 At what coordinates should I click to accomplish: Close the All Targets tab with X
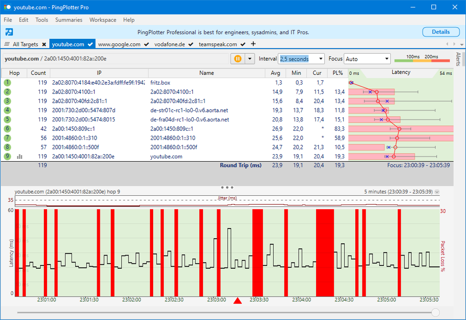pyautogui.click(x=44, y=44)
